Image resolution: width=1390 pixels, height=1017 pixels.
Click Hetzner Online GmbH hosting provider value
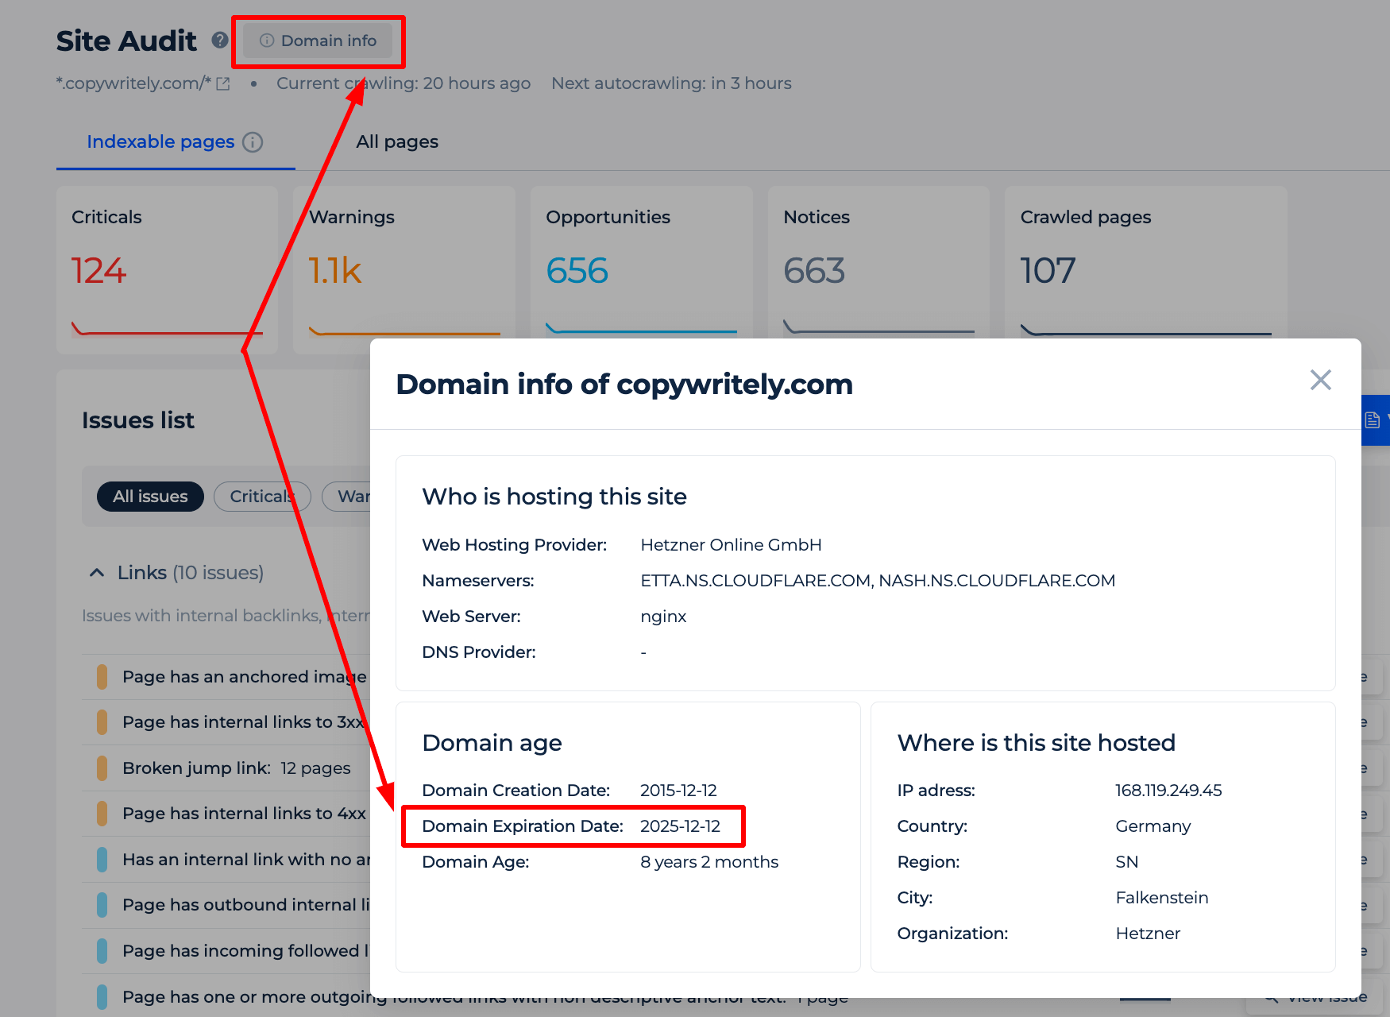[731, 545]
